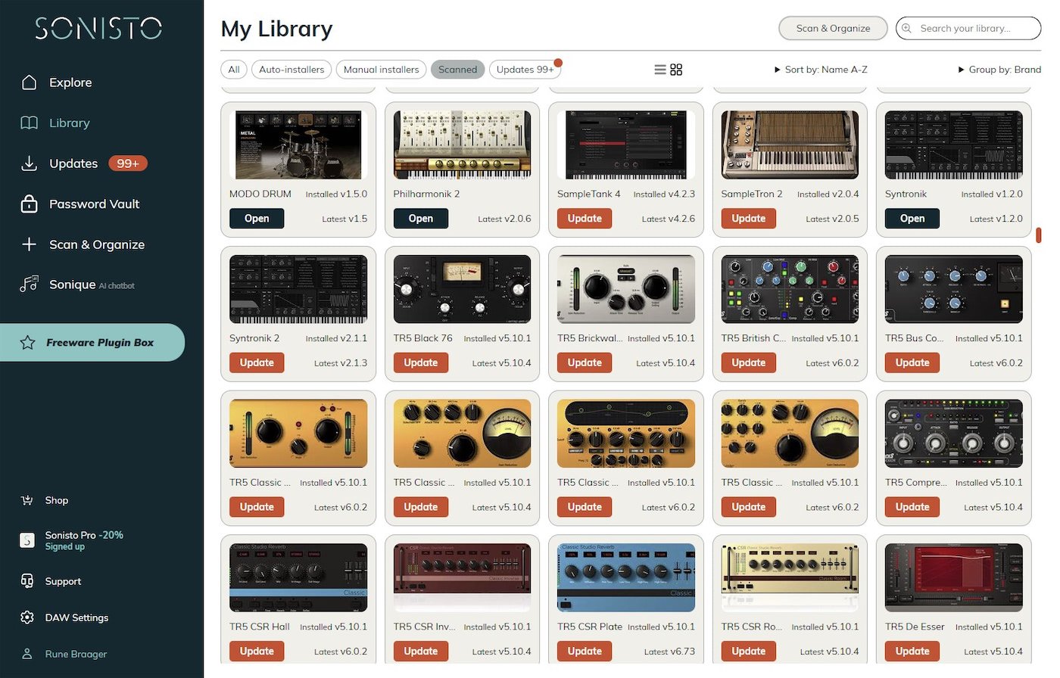Click the Updates download icon
The width and height of the screenshot is (1060, 678).
pyautogui.click(x=29, y=163)
